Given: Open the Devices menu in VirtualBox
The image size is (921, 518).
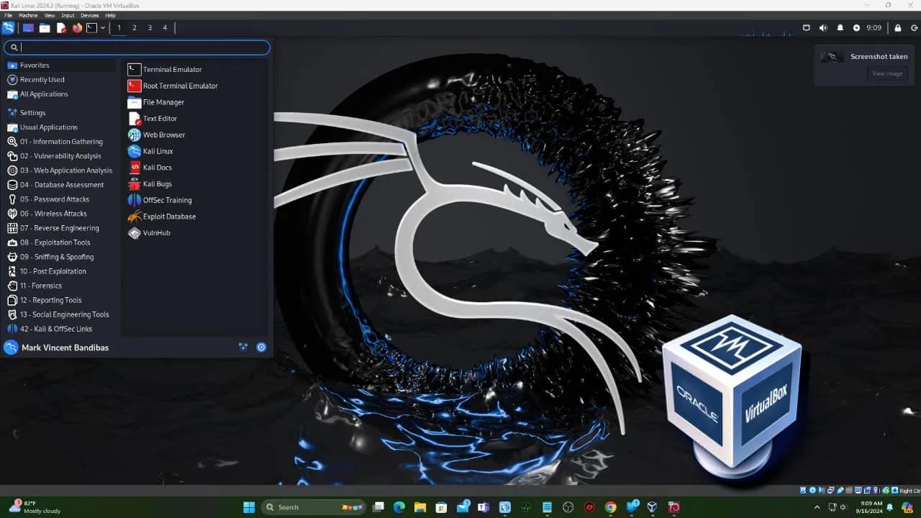Looking at the screenshot, I should [89, 14].
